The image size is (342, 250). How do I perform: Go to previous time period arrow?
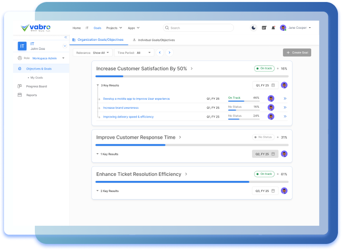point(160,52)
